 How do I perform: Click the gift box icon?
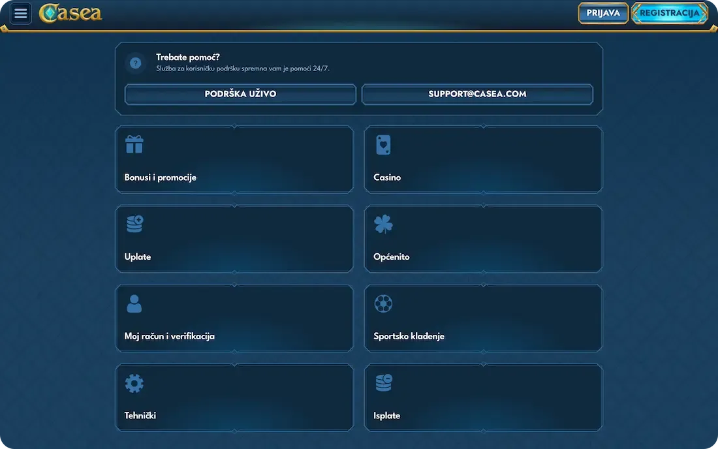coord(134,144)
